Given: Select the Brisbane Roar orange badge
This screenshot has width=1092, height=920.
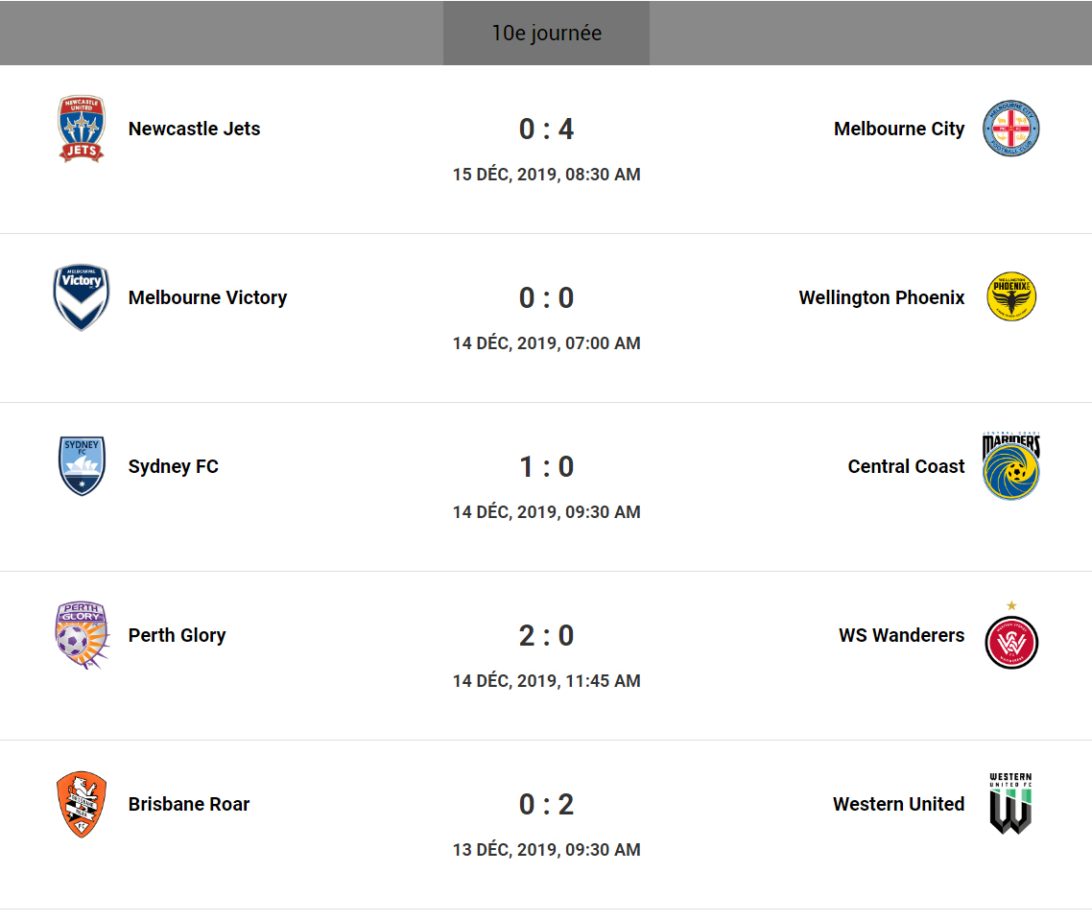Looking at the screenshot, I should pyautogui.click(x=82, y=804).
